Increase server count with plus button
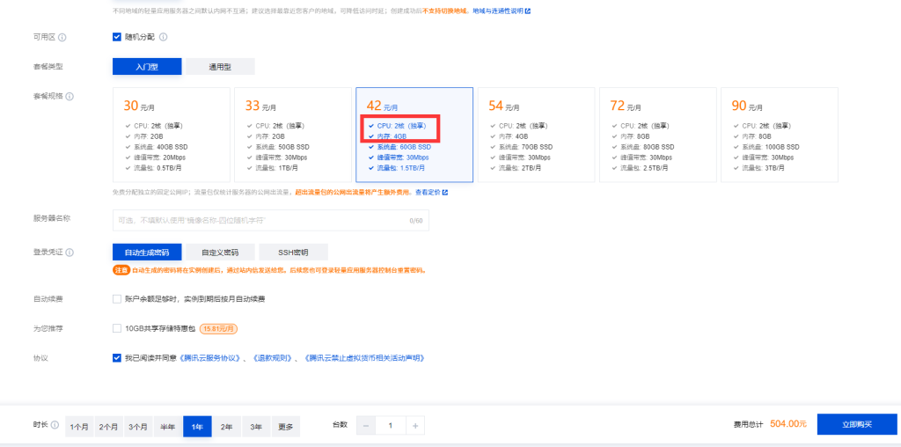The height and width of the screenshot is (447, 901). tap(415, 426)
